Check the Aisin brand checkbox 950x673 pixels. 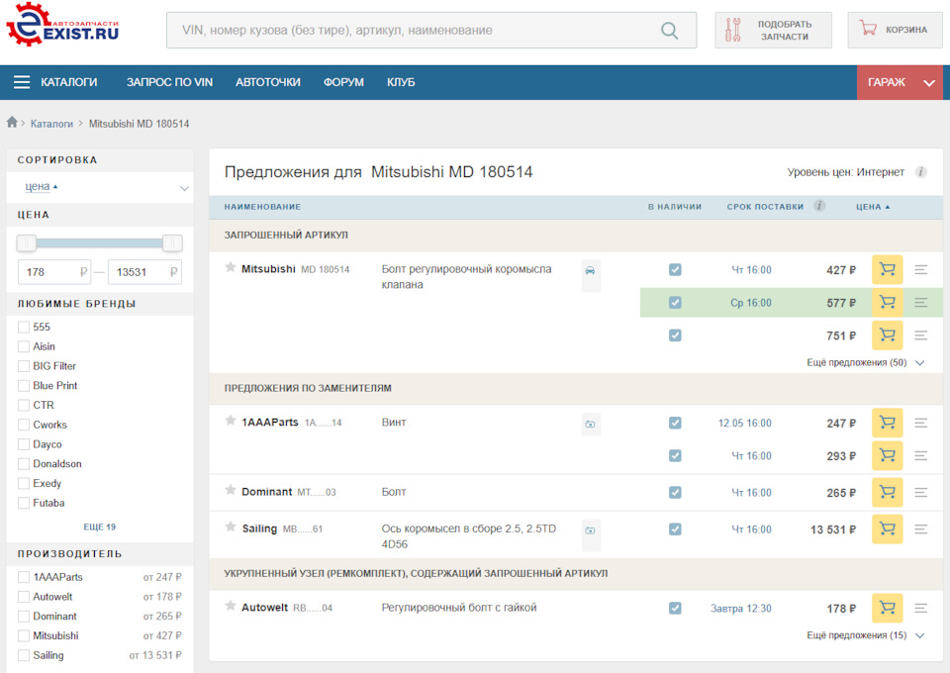tap(24, 346)
